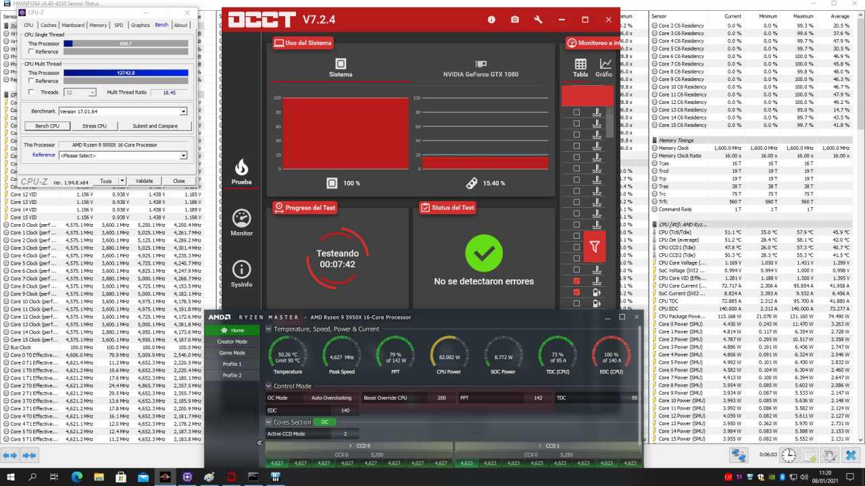Open the Windows Start menu
The height and width of the screenshot is (486, 865).
(11, 477)
